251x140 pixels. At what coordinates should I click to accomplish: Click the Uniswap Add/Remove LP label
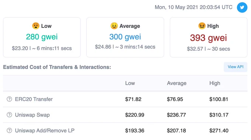45,130
